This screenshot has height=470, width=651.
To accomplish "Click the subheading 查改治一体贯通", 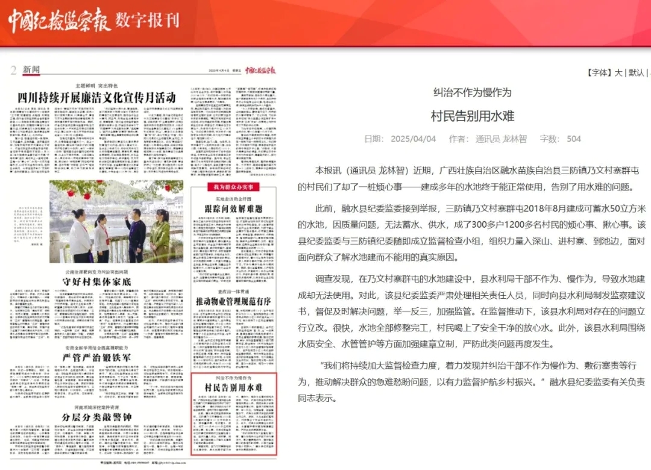I will point(234,292).
